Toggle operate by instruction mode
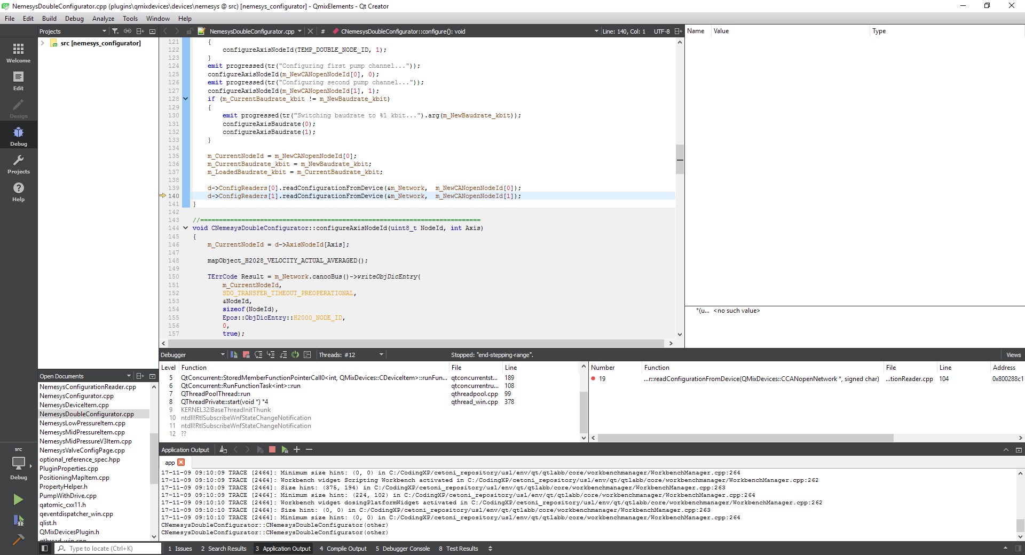1025x555 pixels. coord(307,355)
